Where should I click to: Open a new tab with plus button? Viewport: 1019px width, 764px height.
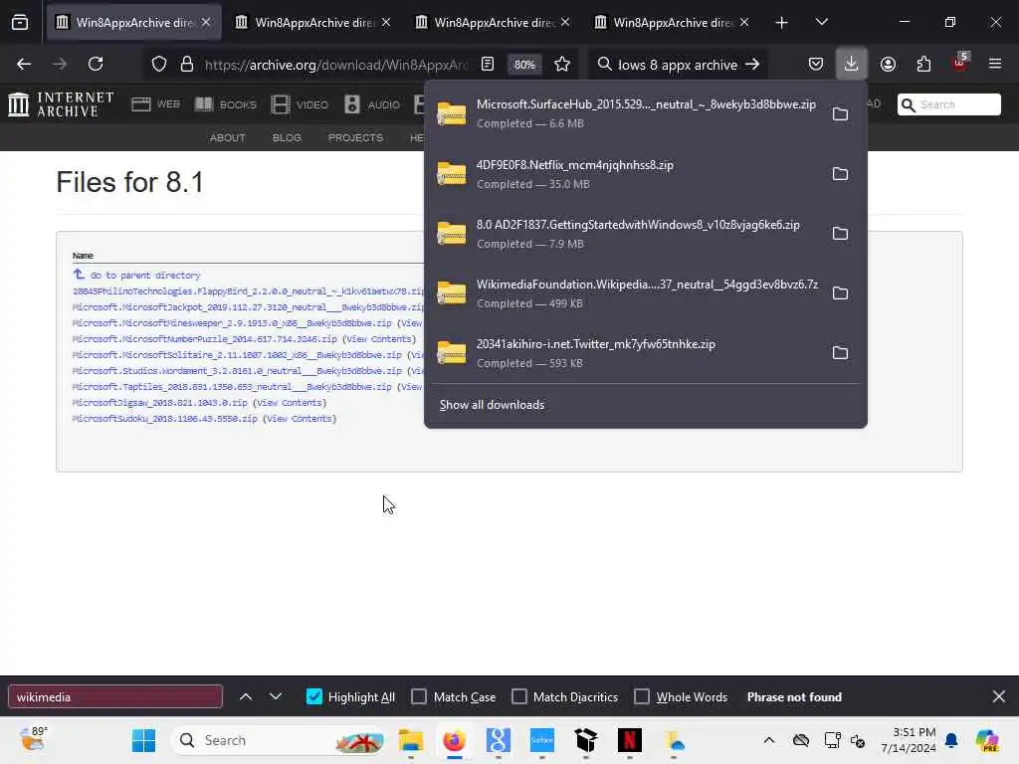tap(782, 22)
